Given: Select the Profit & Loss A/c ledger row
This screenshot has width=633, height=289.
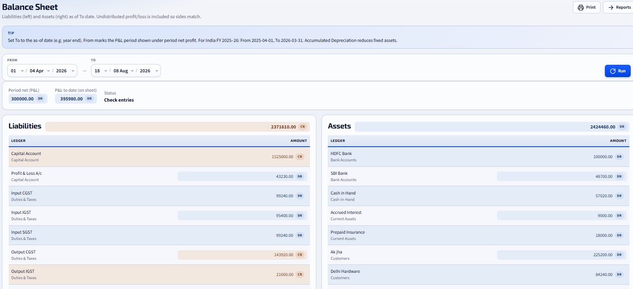Looking at the screenshot, I should coord(159,176).
